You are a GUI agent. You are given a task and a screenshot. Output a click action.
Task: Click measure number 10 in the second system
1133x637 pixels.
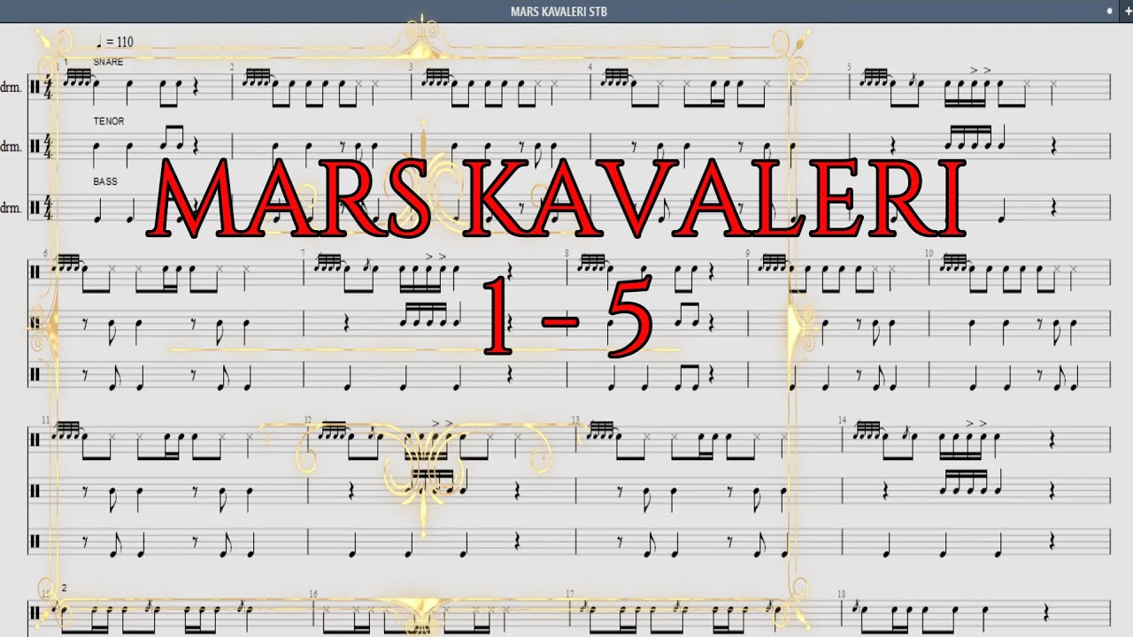[x=929, y=253]
